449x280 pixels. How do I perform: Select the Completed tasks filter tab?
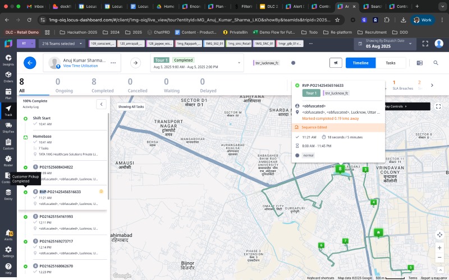[102, 85]
